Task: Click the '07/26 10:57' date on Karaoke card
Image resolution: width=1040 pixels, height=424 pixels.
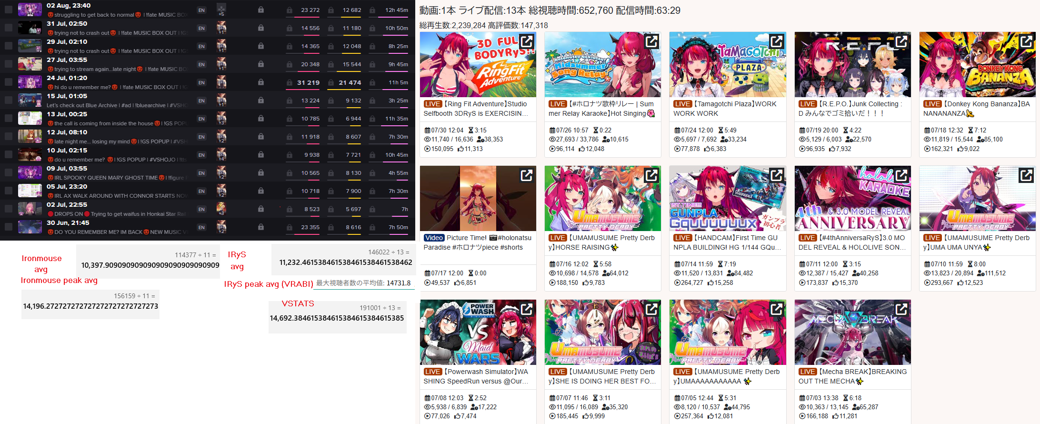Action: [x=572, y=130]
